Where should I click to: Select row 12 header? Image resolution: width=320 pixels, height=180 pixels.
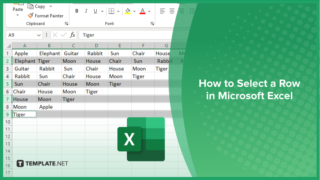[x=8, y=136]
